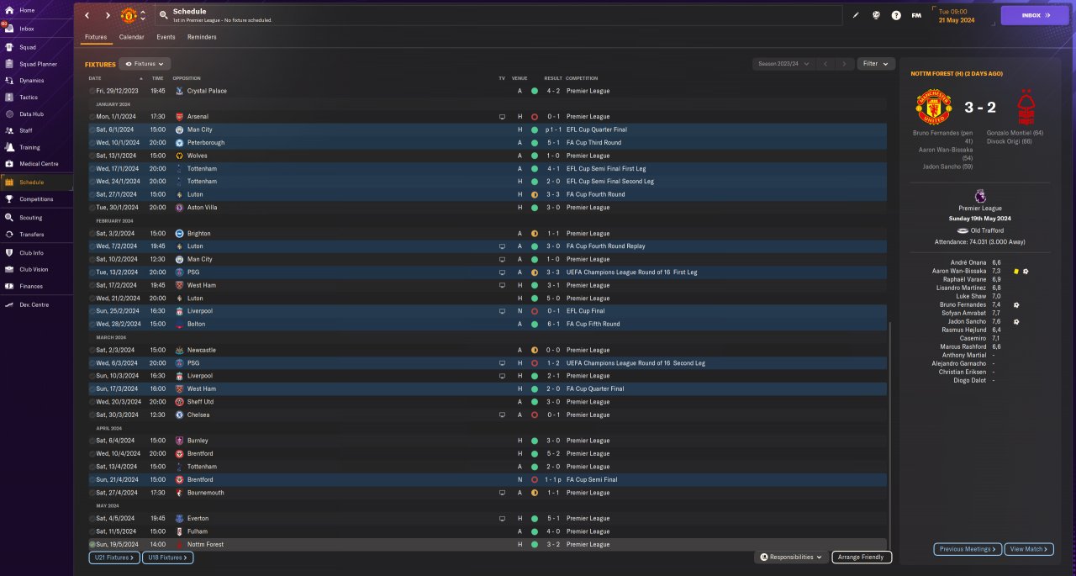Click the Arrange Friendly button
Viewport: 1076px width, 576px height.
pyautogui.click(x=862, y=558)
